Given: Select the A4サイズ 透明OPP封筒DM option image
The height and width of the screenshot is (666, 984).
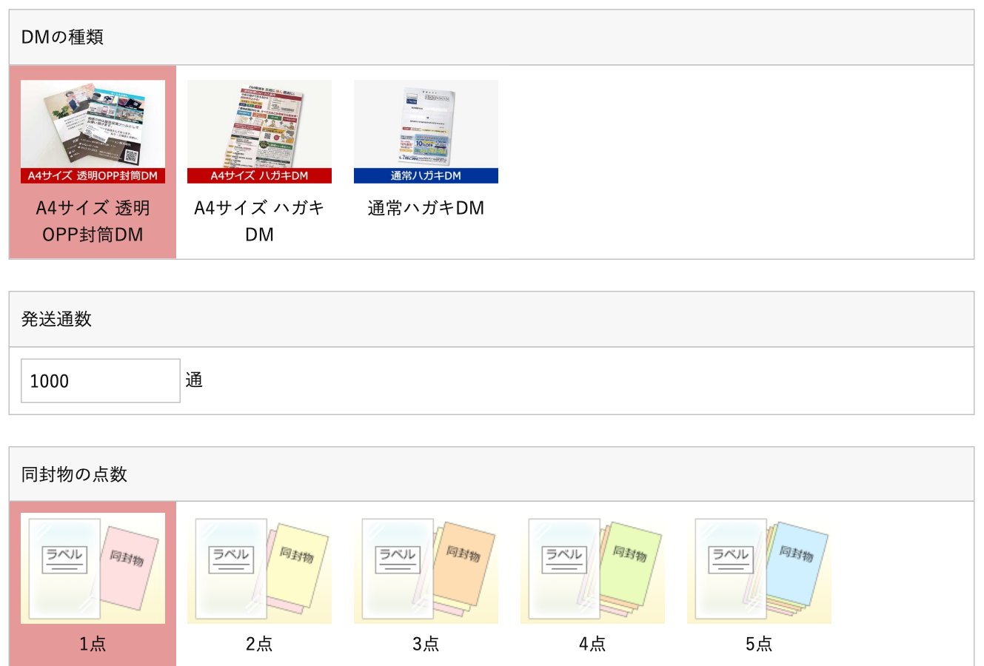Looking at the screenshot, I should click(93, 132).
